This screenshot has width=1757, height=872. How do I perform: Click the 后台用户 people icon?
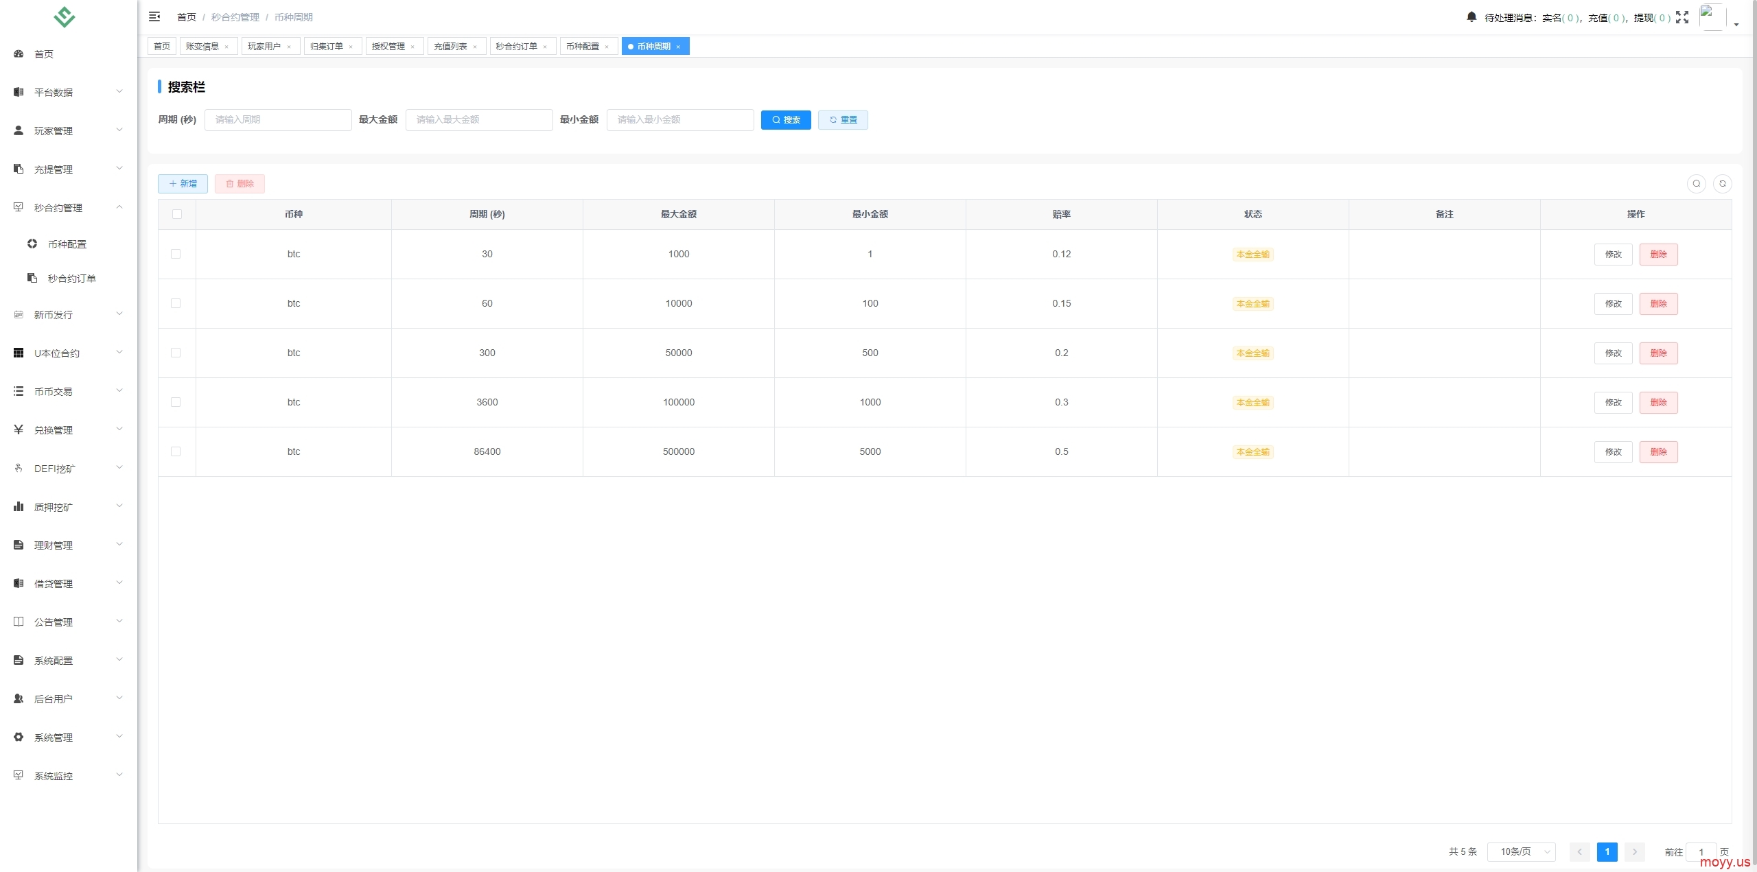pos(19,698)
